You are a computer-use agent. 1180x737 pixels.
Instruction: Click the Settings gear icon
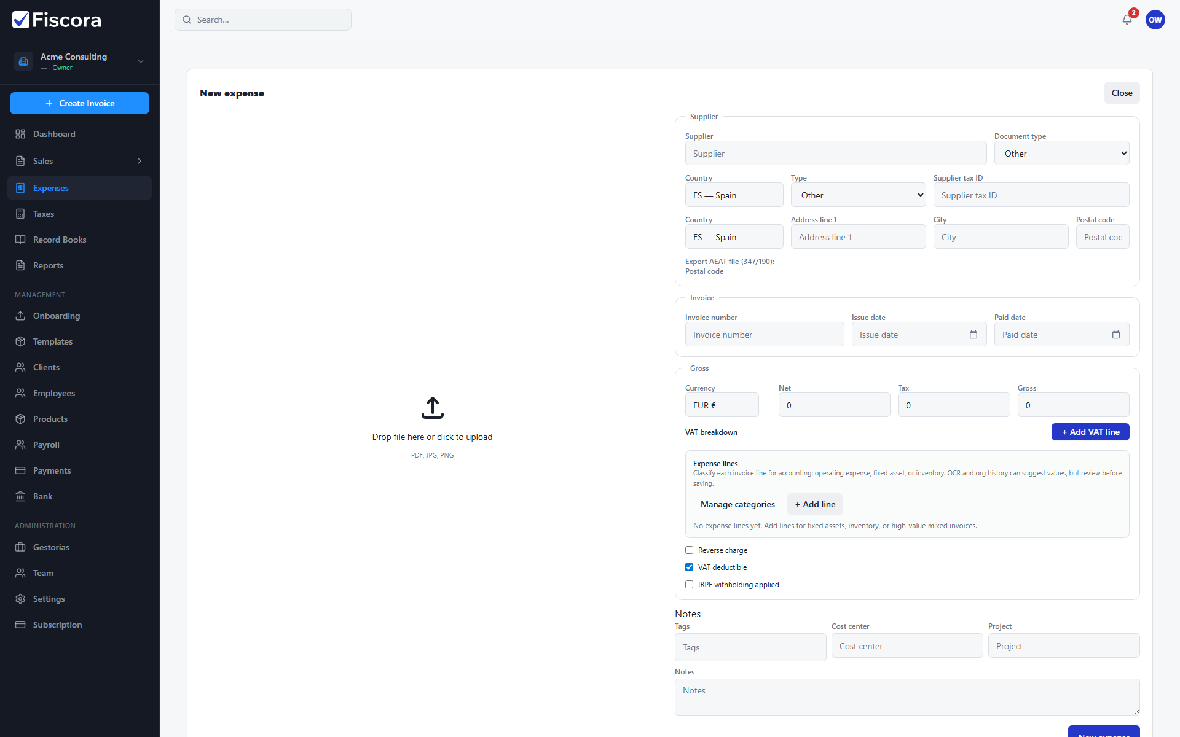pos(20,599)
